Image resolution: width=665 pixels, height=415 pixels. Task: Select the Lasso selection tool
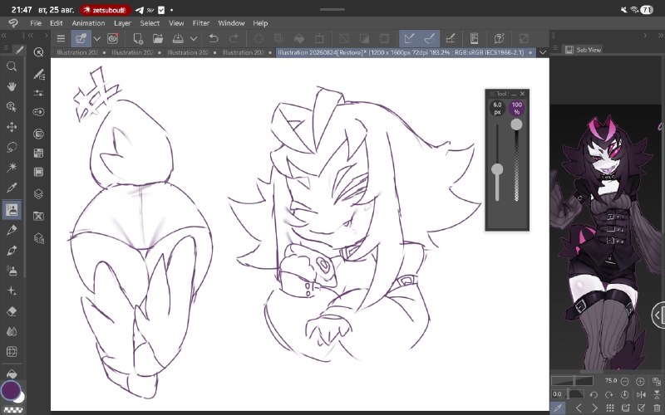click(x=12, y=147)
